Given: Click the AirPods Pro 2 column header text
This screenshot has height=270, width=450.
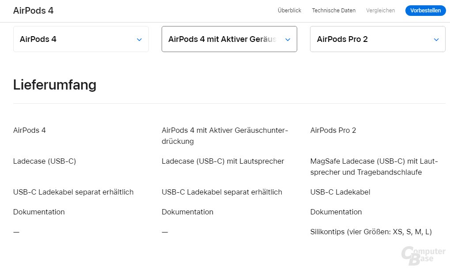Looking at the screenshot, I should point(333,130).
